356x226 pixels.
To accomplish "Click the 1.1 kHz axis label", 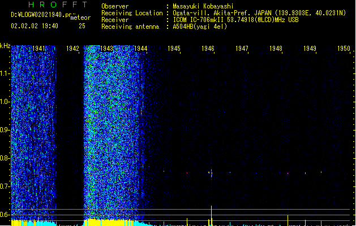I will pyautogui.click(x=5, y=73).
